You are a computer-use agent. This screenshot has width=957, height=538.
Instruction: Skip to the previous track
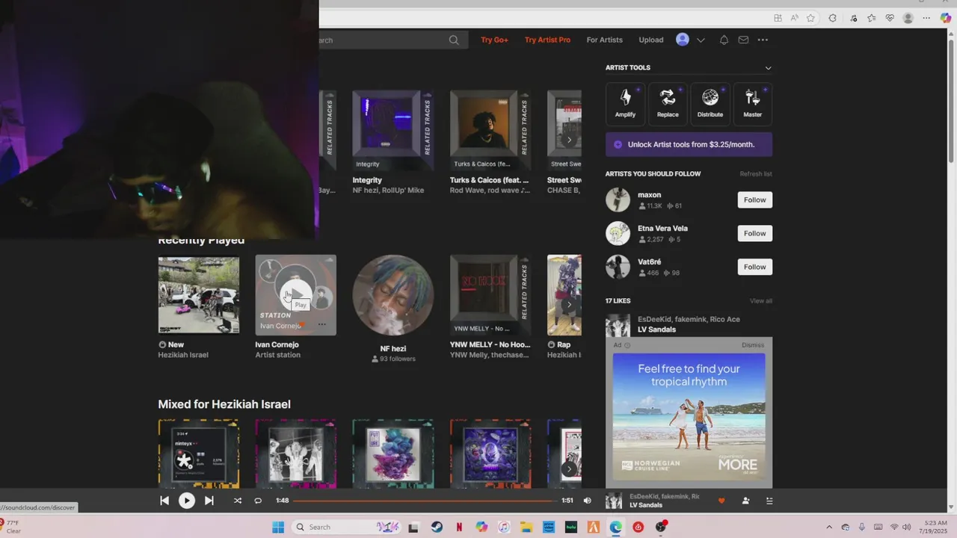164,501
